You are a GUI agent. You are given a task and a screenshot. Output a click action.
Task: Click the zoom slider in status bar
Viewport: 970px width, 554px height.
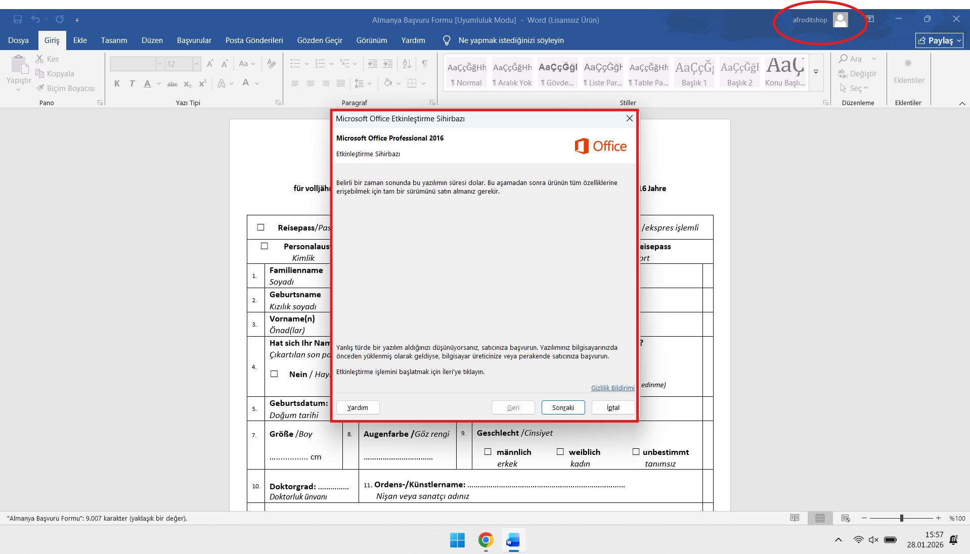901,518
